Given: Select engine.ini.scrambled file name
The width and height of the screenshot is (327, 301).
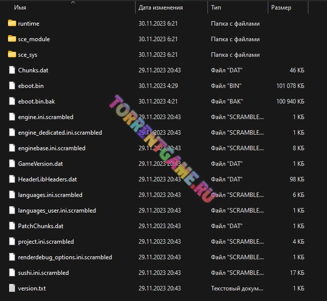Looking at the screenshot, I should point(45,117).
